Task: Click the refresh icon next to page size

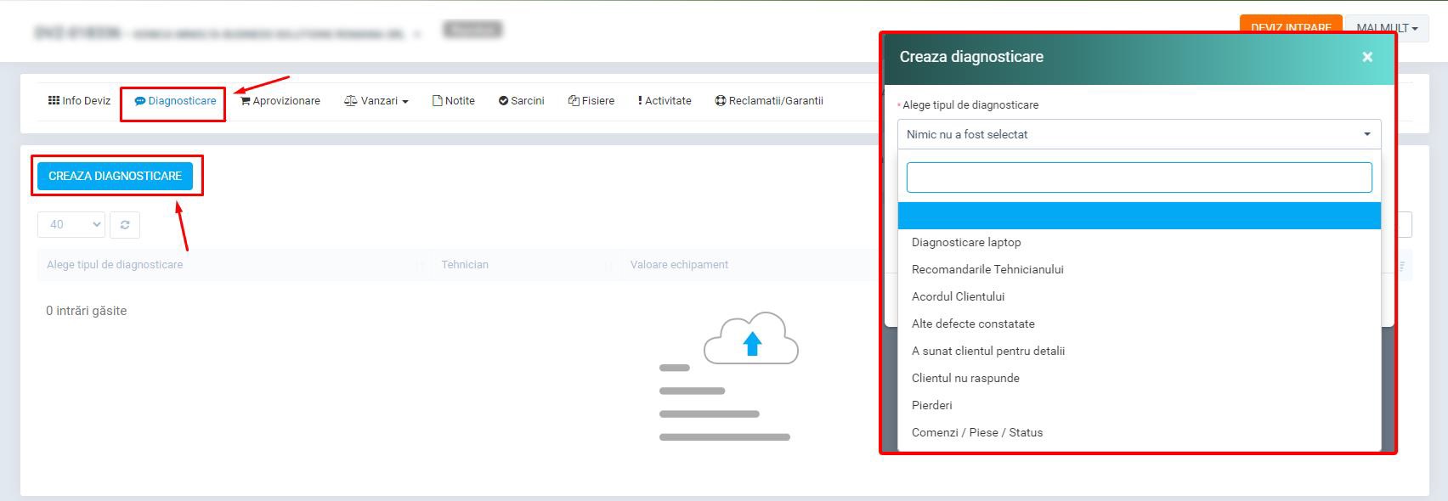Action: [x=125, y=224]
